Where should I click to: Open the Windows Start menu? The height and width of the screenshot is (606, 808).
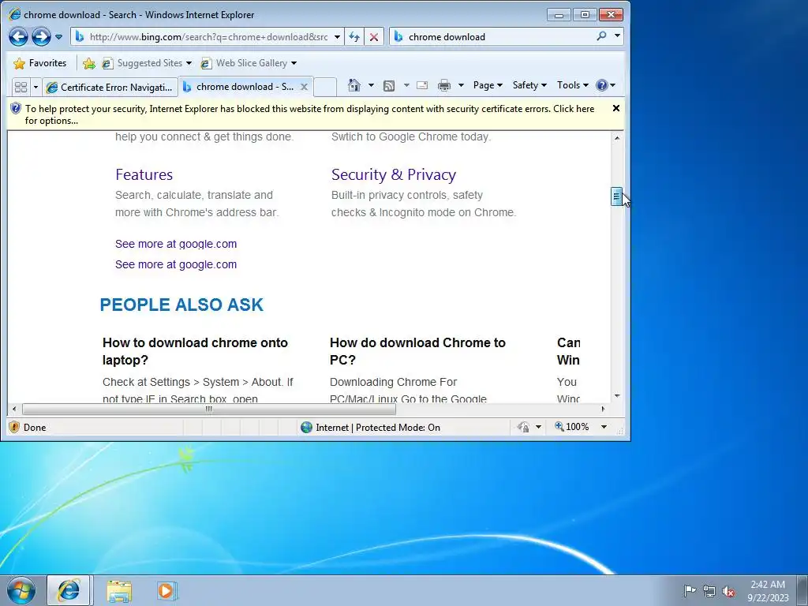point(21,590)
